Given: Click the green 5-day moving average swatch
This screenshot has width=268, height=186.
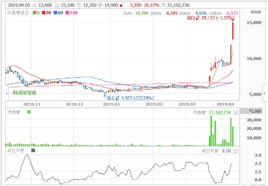Looking at the screenshot, I should (35, 13).
